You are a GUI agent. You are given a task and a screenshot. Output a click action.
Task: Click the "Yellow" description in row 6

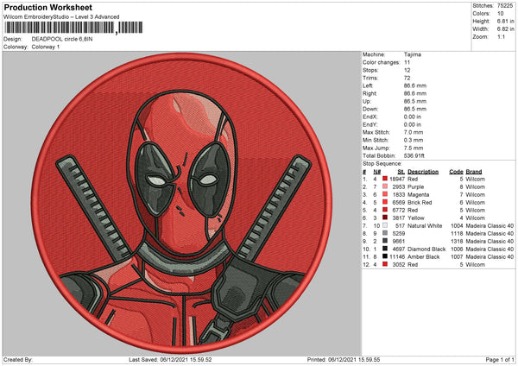click(x=416, y=218)
